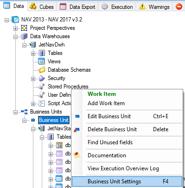Click the User Defined scroll icon
This screenshot has height=188, width=185.
pyautogui.click(x=41, y=95)
